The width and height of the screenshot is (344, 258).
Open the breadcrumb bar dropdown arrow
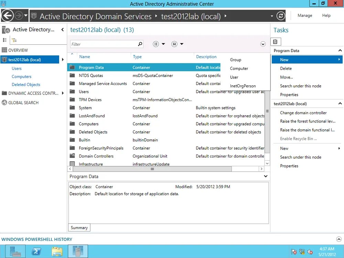pyautogui.click(x=272, y=16)
